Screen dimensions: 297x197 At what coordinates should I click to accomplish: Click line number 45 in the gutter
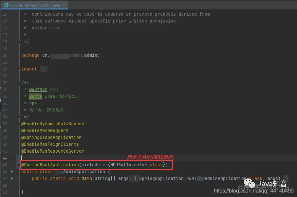point(5,165)
